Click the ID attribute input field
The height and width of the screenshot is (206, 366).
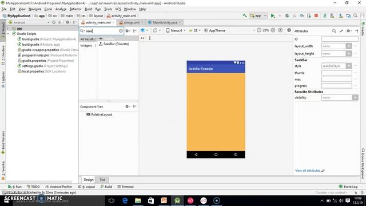340,39
